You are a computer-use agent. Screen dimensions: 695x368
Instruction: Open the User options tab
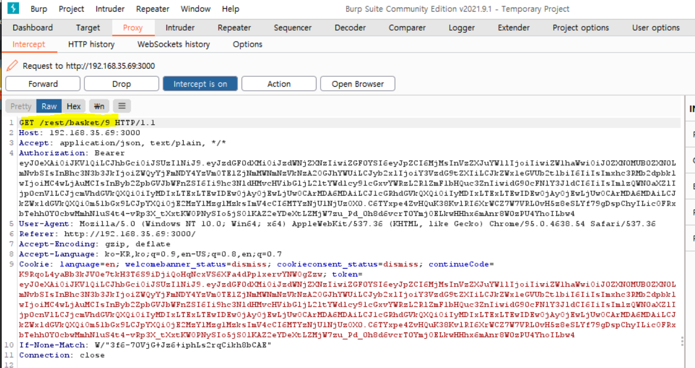click(656, 28)
